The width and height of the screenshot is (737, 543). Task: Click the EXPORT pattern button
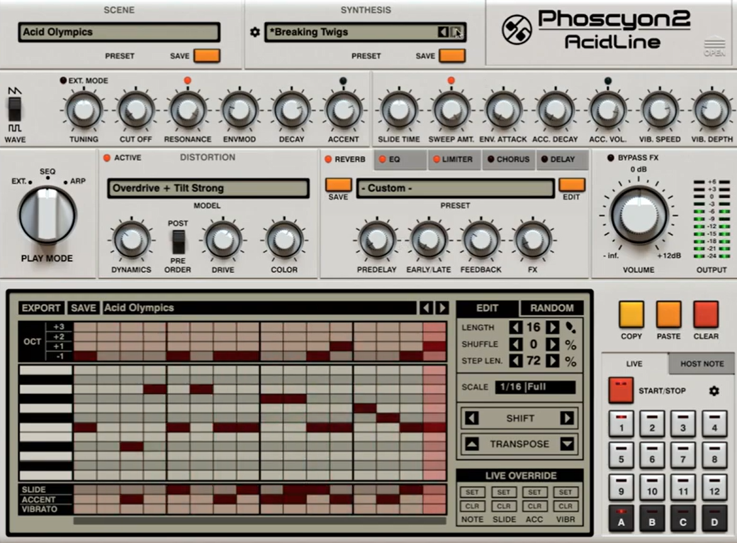[x=41, y=308]
